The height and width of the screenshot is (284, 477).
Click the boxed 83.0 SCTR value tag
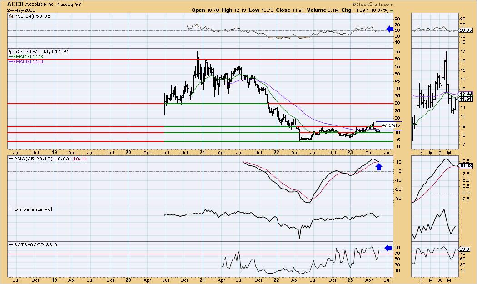(x=465, y=249)
